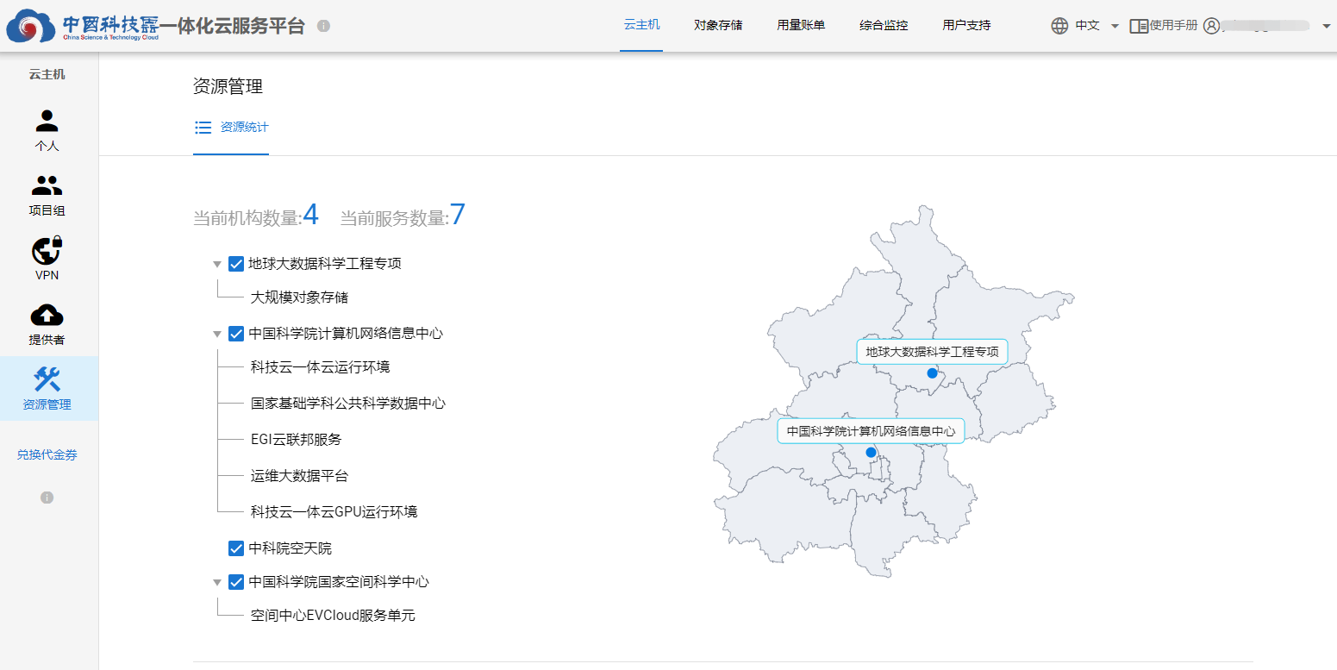Click the 使用手册 book icon
This screenshot has height=670, width=1337.
(1139, 26)
